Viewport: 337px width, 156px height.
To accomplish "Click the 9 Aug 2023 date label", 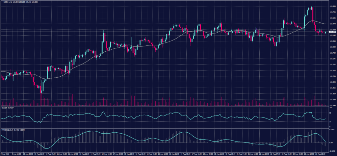I will [6, 154].
